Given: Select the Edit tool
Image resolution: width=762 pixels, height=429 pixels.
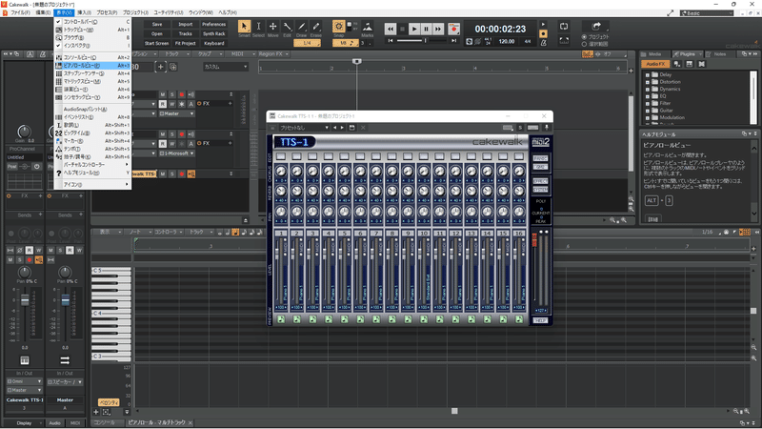Looking at the screenshot, I should coord(288,27).
